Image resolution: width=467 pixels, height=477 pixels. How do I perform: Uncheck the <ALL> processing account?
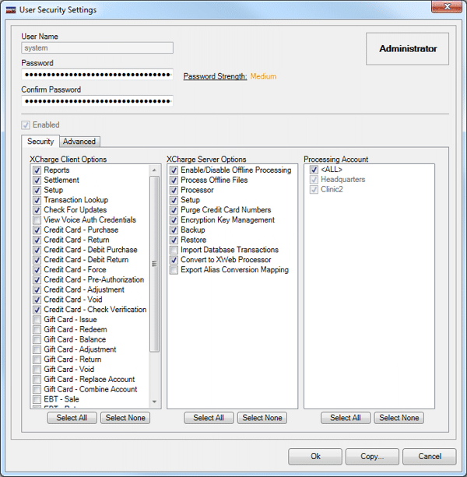click(x=313, y=170)
